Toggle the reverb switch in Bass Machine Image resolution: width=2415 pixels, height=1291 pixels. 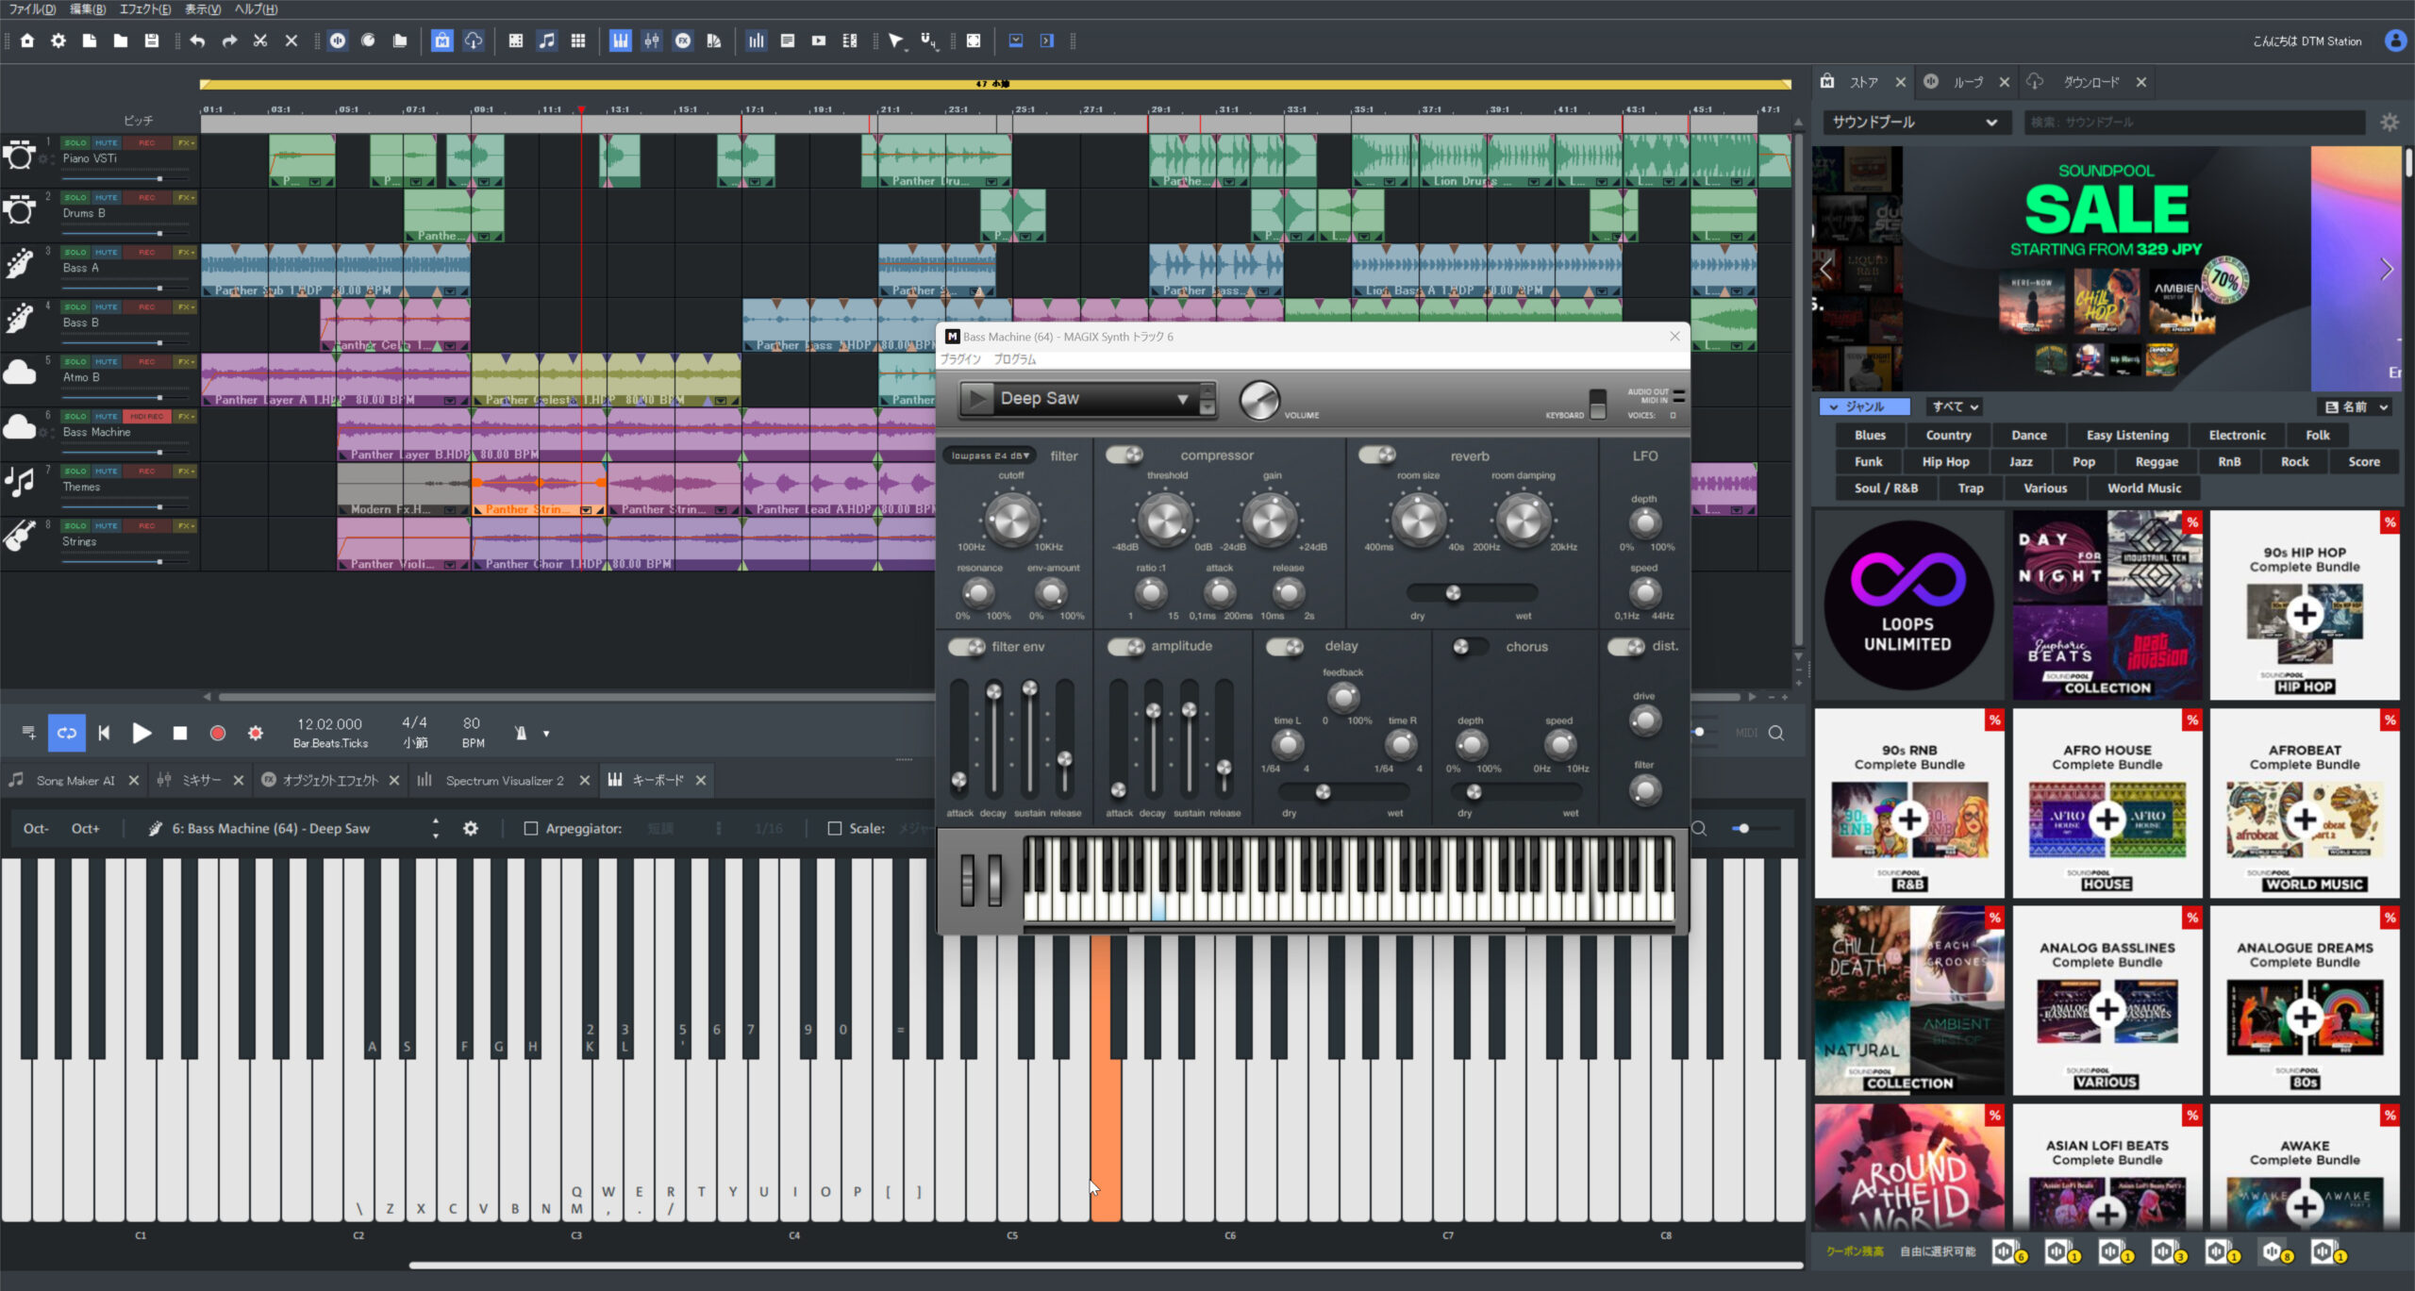point(1377,455)
